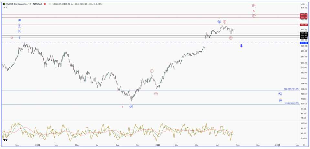Click the 2023 label on time axis
This screenshot has width=310, height=149.
coord(158,145)
